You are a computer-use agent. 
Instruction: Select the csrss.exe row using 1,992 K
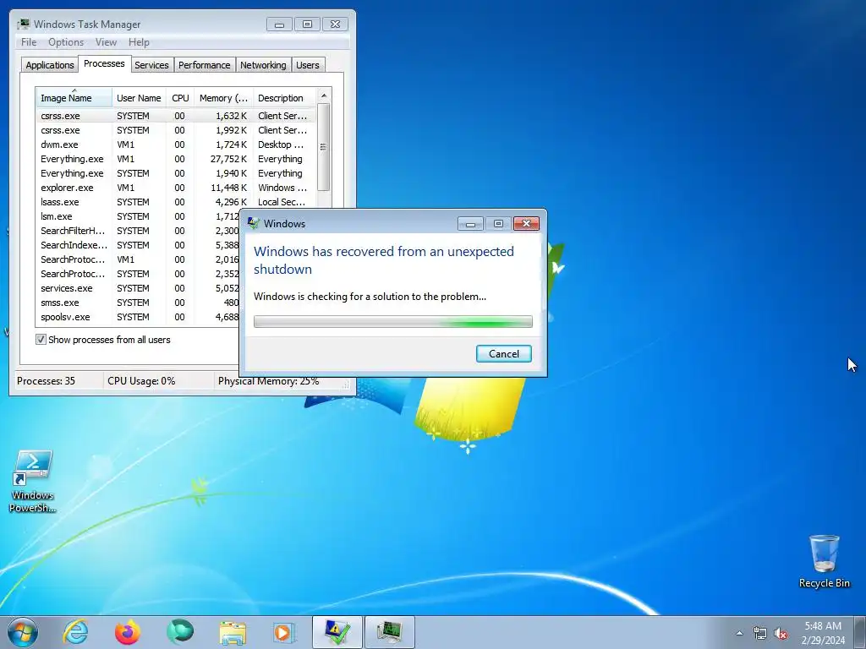(x=176, y=130)
